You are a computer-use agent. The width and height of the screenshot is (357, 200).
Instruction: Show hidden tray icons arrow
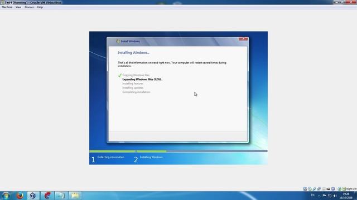click(x=319, y=196)
